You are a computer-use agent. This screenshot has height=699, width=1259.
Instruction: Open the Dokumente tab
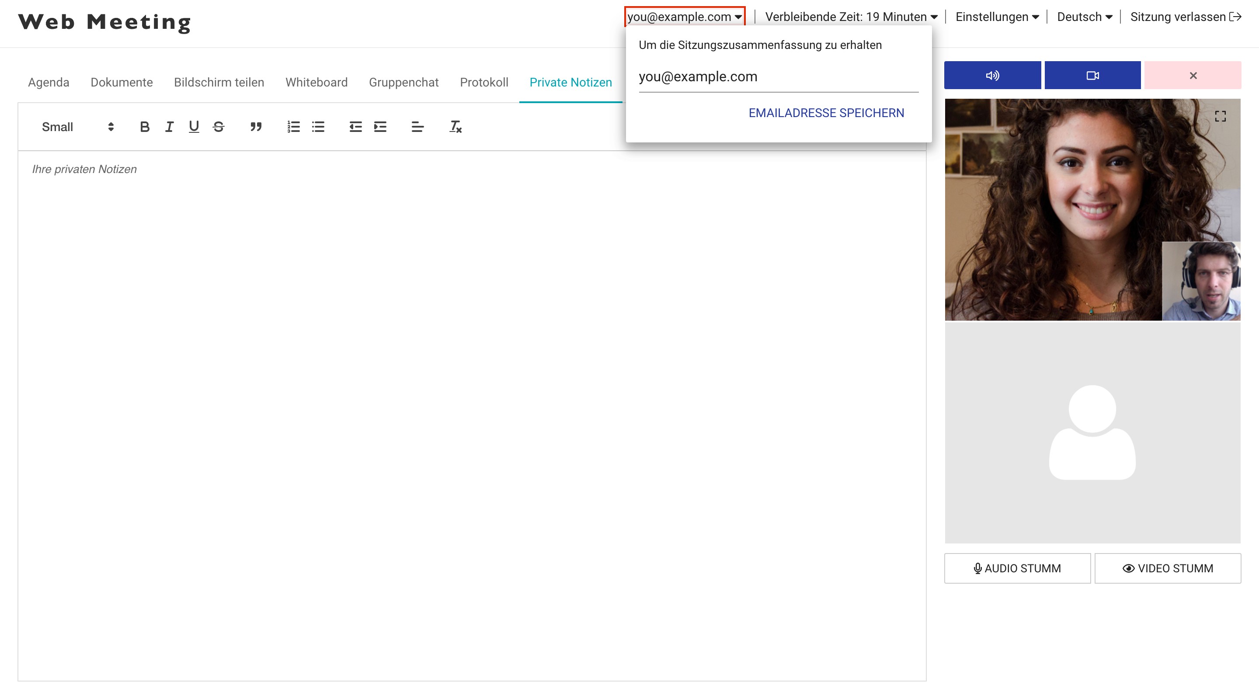[x=122, y=82]
